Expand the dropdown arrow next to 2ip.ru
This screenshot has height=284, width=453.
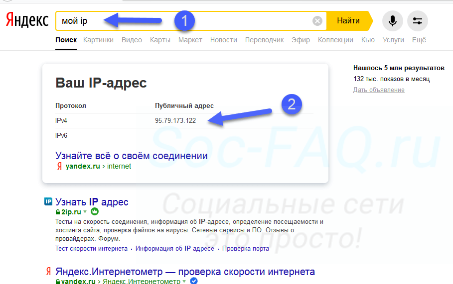click(x=85, y=211)
